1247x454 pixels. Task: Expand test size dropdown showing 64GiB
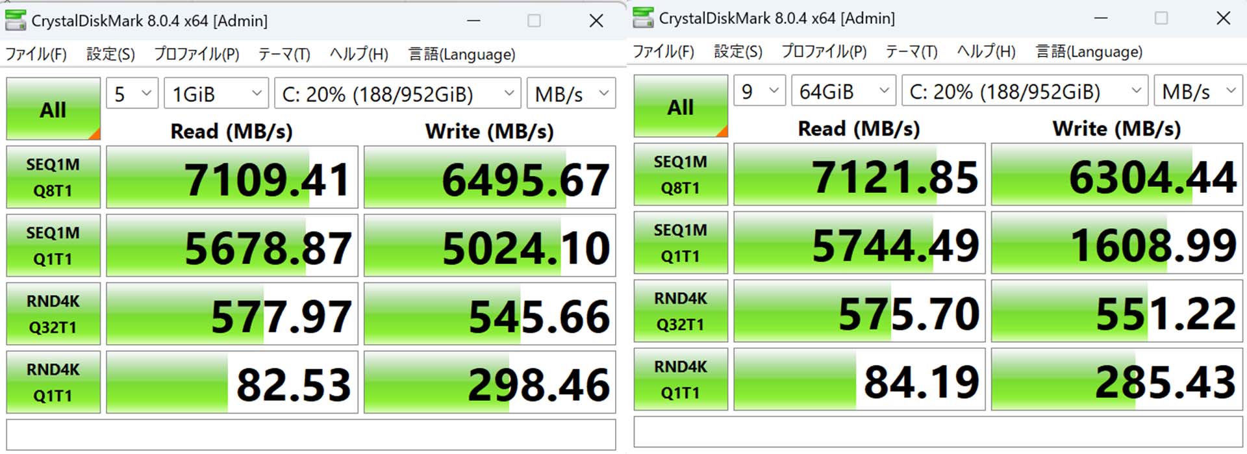(x=844, y=91)
